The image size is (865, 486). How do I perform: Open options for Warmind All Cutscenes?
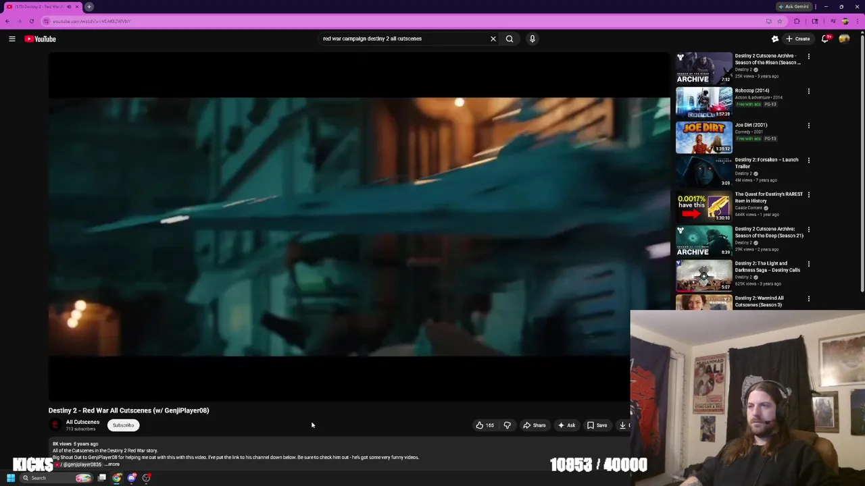(x=809, y=299)
